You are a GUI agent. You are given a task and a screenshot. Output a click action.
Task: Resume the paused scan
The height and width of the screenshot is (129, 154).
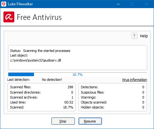tap(90, 121)
